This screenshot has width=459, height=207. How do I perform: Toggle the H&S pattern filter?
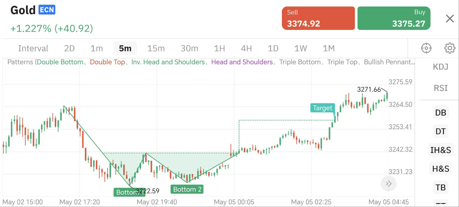pyautogui.click(x=440, y=169)
